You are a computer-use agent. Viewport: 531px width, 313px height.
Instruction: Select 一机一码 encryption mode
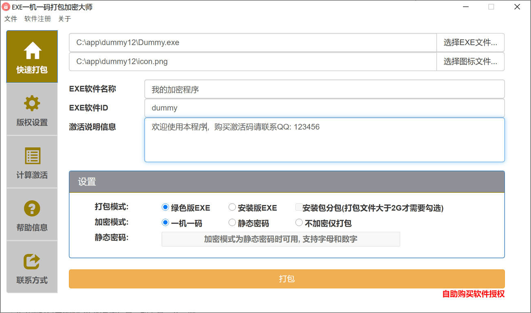(165, 223)
